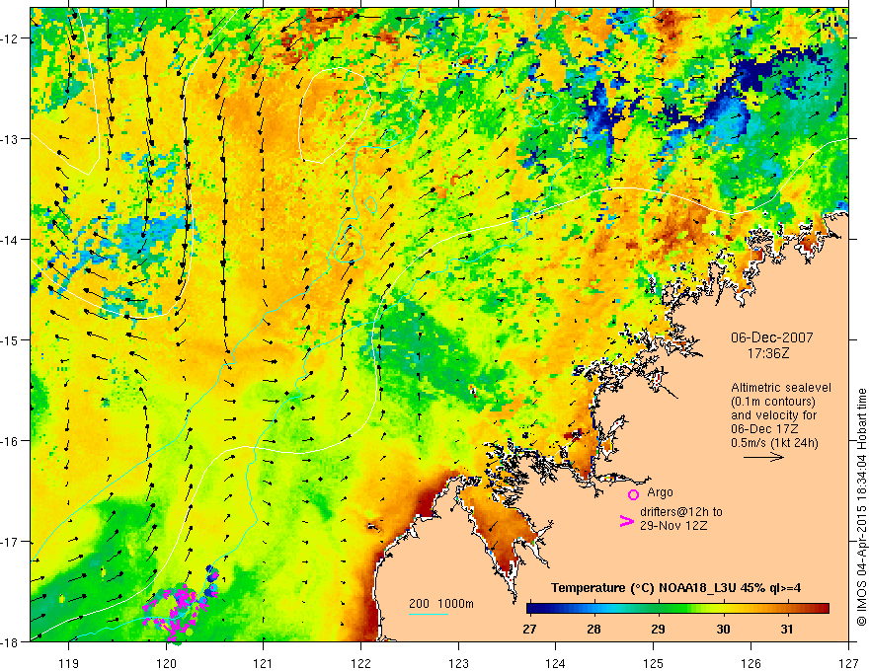The width and height of the screenshot is (869, 671).
Task: Click the colorbar tick label '29'
Action: 658,629
